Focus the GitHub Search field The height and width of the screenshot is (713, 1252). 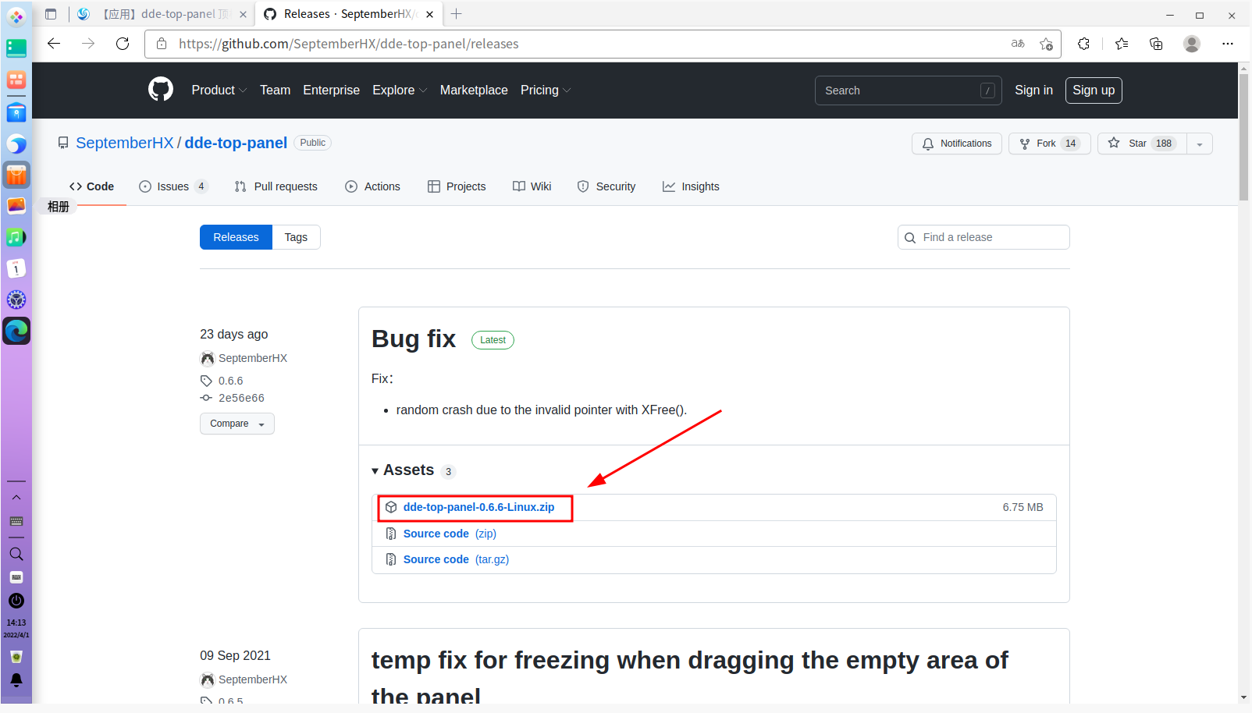(x=909, y=90)
